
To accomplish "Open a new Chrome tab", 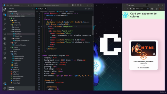I will (147, 5).
